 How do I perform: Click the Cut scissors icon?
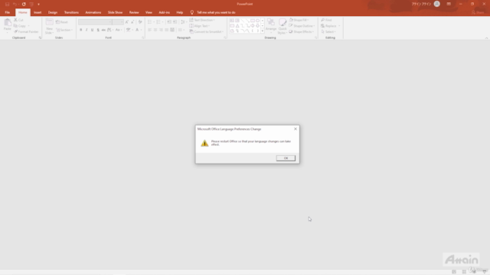click(15, 20)
